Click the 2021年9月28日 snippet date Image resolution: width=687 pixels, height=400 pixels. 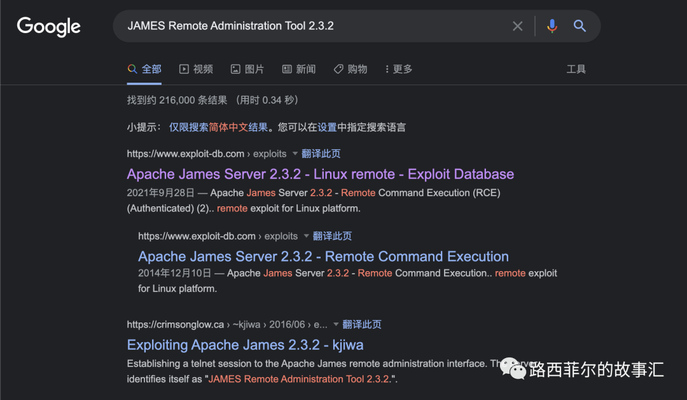160,193
